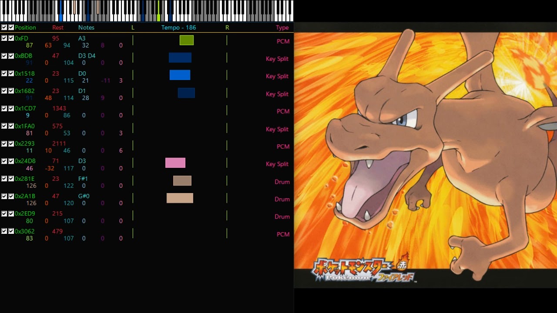Select the 0x2A1B track position

click(25, 196)
